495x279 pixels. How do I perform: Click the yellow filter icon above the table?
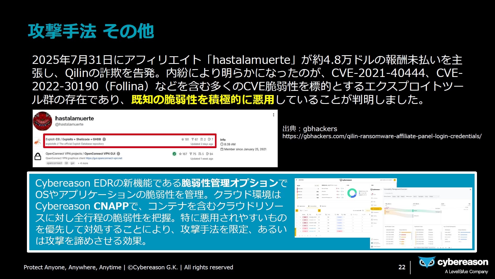[297, 211]
